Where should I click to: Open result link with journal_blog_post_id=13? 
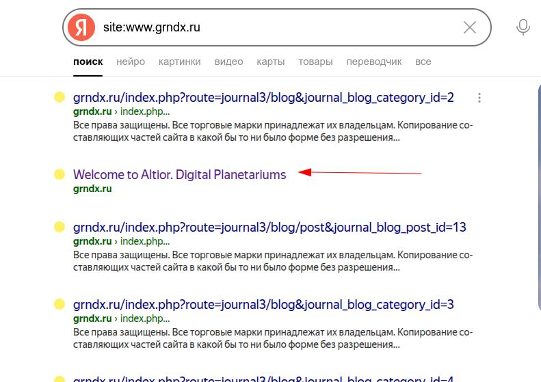click(x=269, y=227)
